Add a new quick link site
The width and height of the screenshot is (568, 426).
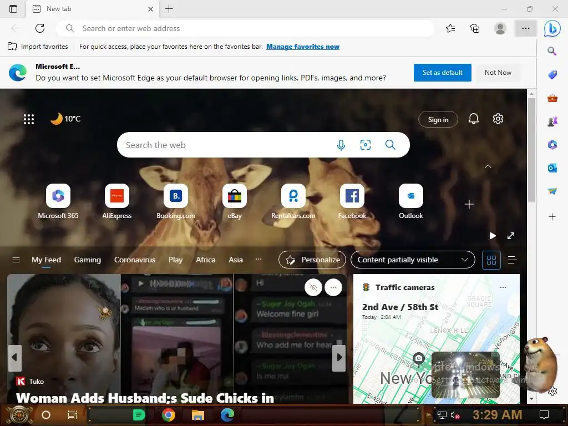469,204
